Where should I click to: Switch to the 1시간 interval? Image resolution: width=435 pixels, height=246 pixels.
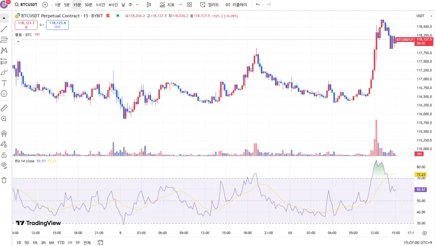click(x=100, y=5)
